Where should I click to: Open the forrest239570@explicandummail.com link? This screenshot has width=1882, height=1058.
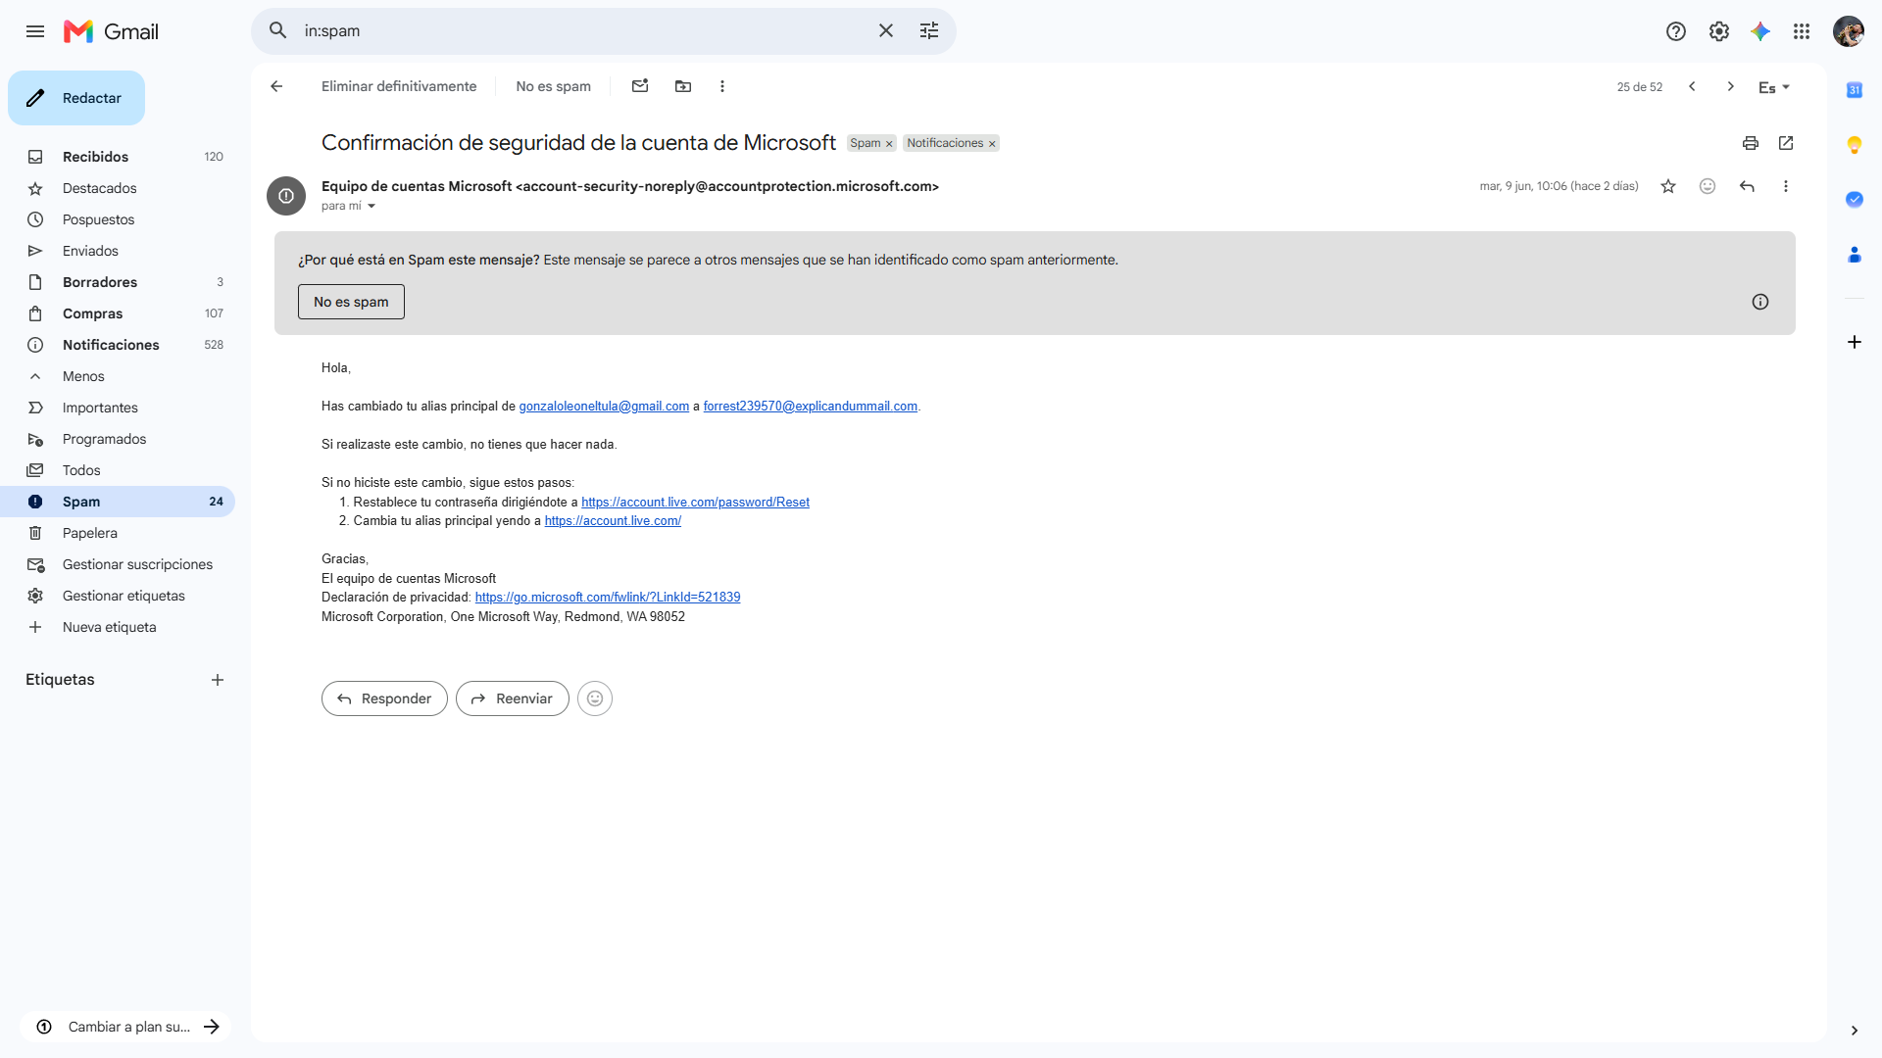pos(811,407)
